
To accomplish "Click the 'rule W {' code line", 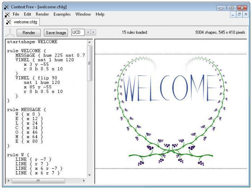I will click(x=18, y=155).
